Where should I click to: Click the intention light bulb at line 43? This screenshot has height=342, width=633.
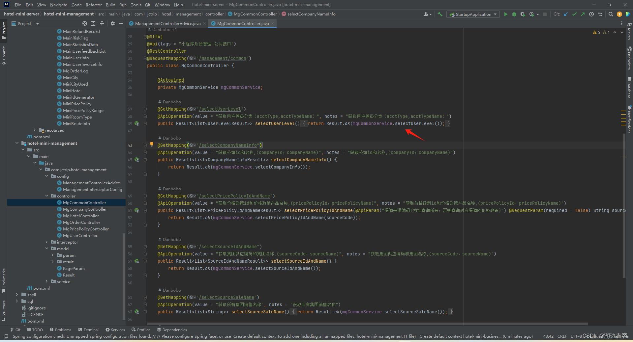pyautogui.click(x=152, y=144)
